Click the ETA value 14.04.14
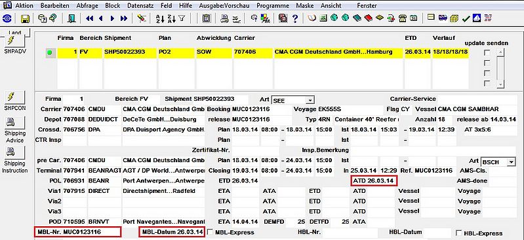 (x=245, y=222)
